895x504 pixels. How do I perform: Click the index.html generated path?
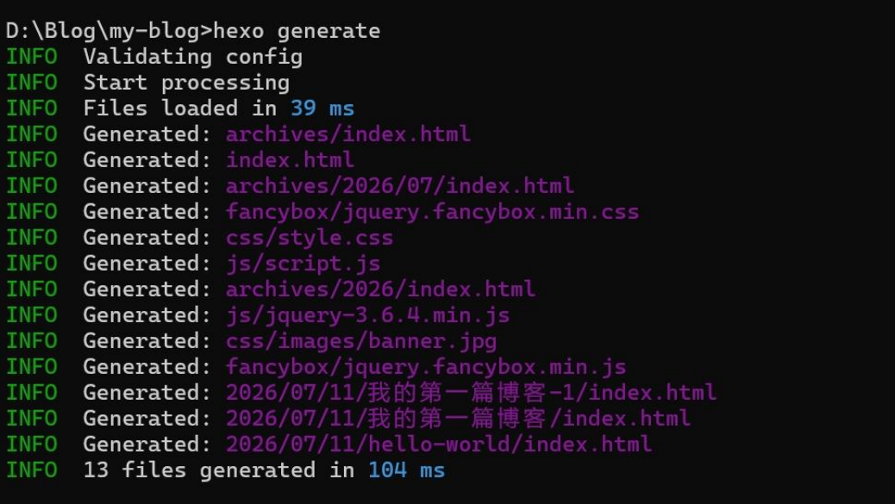tap(290, 159)
